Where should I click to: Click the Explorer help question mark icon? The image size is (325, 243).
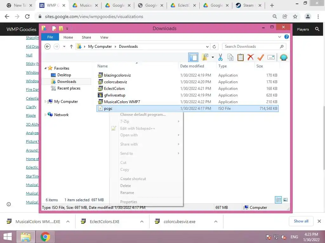(x=287, y=37)
